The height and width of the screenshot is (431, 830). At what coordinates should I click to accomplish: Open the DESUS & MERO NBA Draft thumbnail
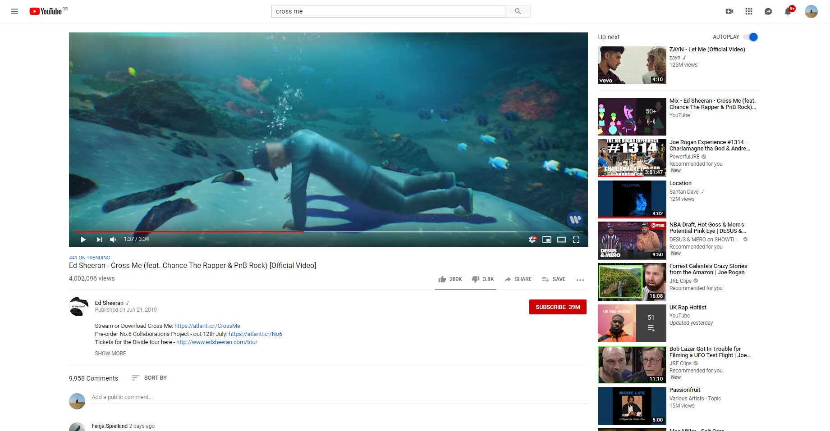pos(632,240)
